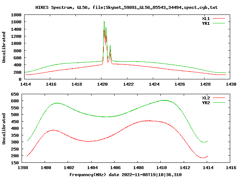The width and height of the screenshot is (238, 178).
Task: Click the 0 y-axis tick label
Action: [20, 79]
